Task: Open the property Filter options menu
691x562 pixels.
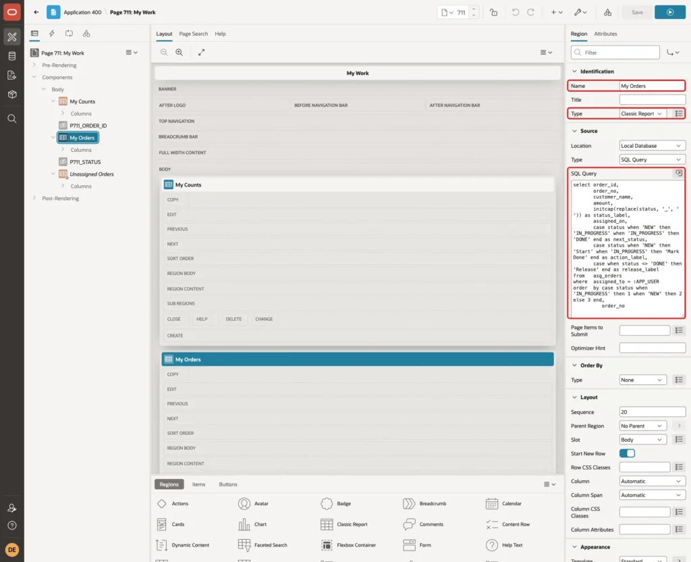Action: [673, 53]
